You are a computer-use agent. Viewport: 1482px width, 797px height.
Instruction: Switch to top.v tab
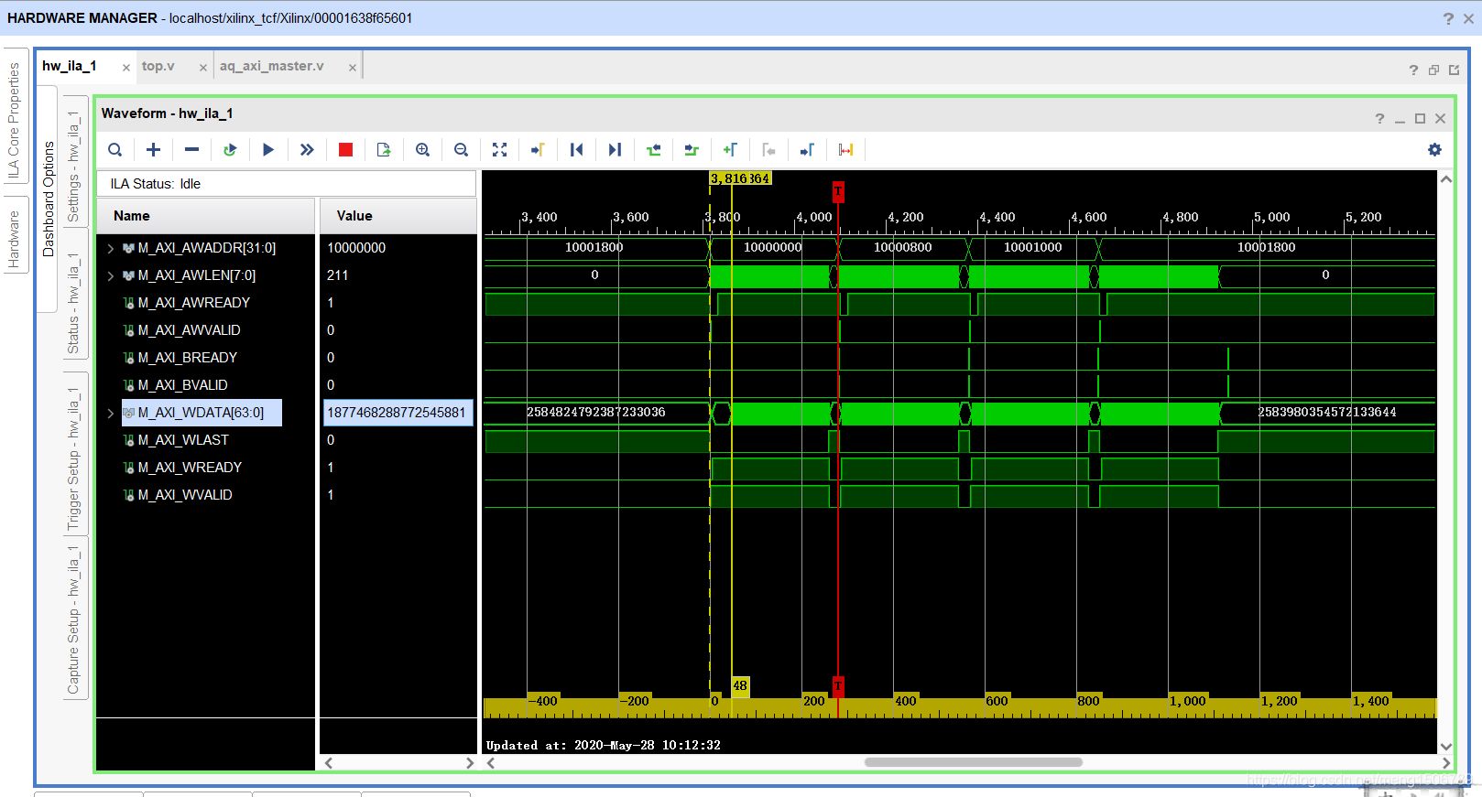pos(158,66)
